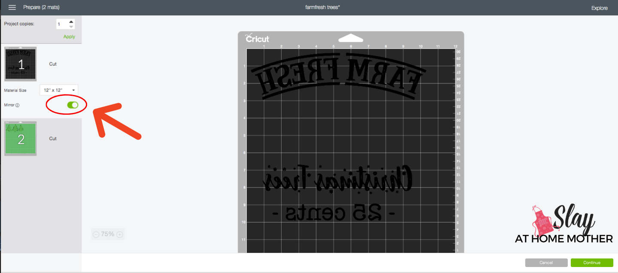618x273 pixels.
Task: Open the Material Size dropdown
Action: point(59,90)
